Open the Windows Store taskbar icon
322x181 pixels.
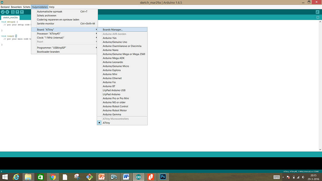click(x=40, y=177)
